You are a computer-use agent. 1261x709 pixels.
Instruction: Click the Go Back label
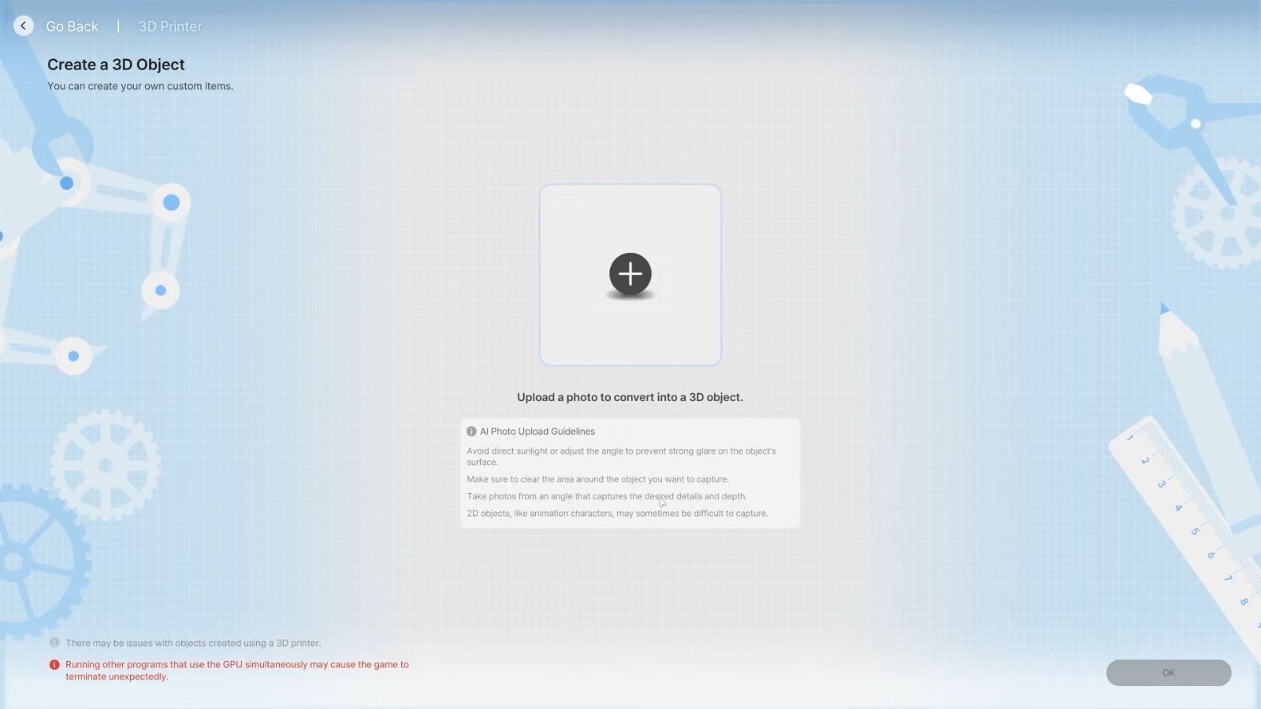click(72, 26)
